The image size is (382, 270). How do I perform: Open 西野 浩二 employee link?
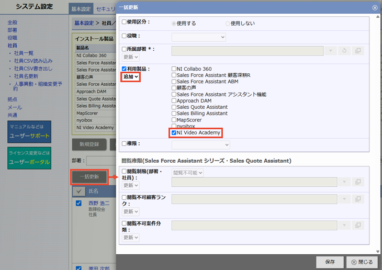coord(99,203)
